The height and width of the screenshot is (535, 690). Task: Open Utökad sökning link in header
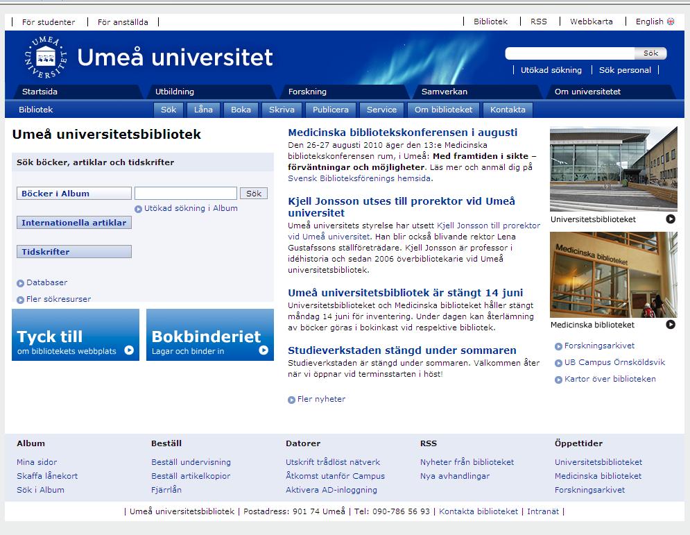(551, 70)
